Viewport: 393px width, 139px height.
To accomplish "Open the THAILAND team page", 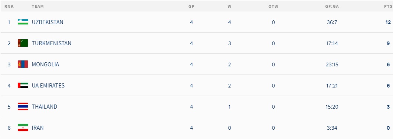I will [45, 107].
